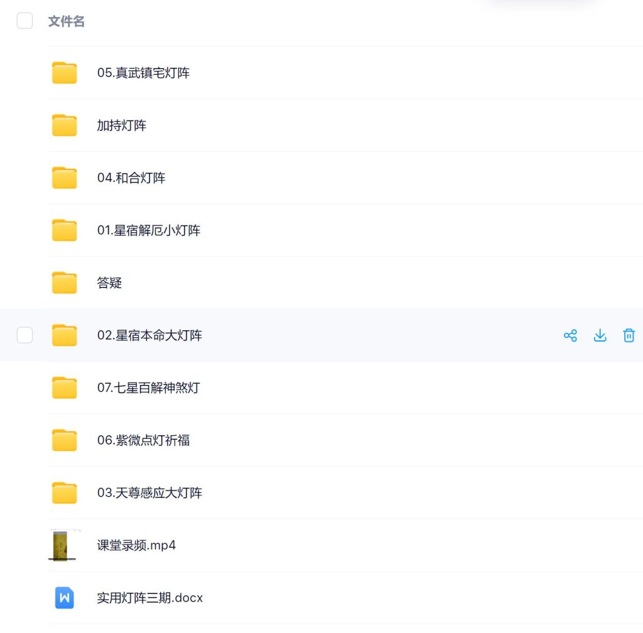Click the folder icon beside 07.七星百解神煞灯
The image size is (643, 633).
coord(63,387)
